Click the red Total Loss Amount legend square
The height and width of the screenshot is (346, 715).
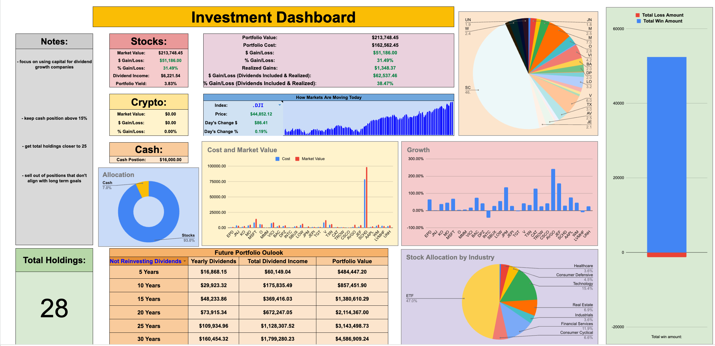coord(638,15)
